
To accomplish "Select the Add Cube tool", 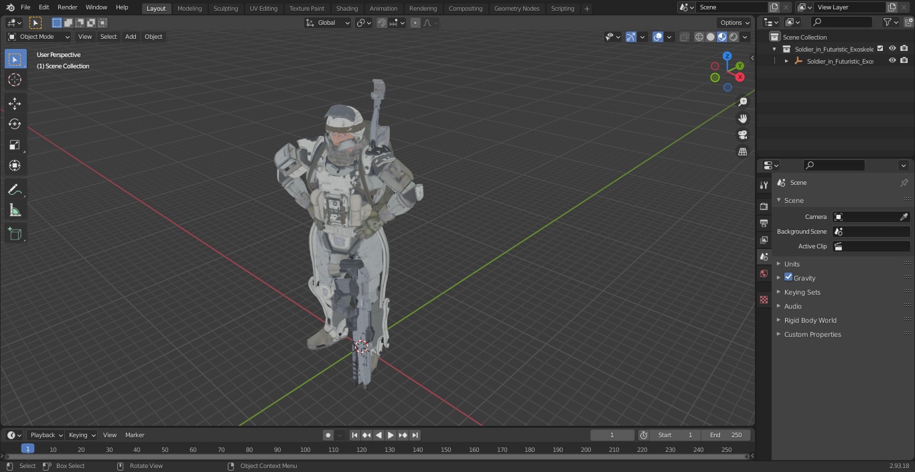I will tap(15, 234).
